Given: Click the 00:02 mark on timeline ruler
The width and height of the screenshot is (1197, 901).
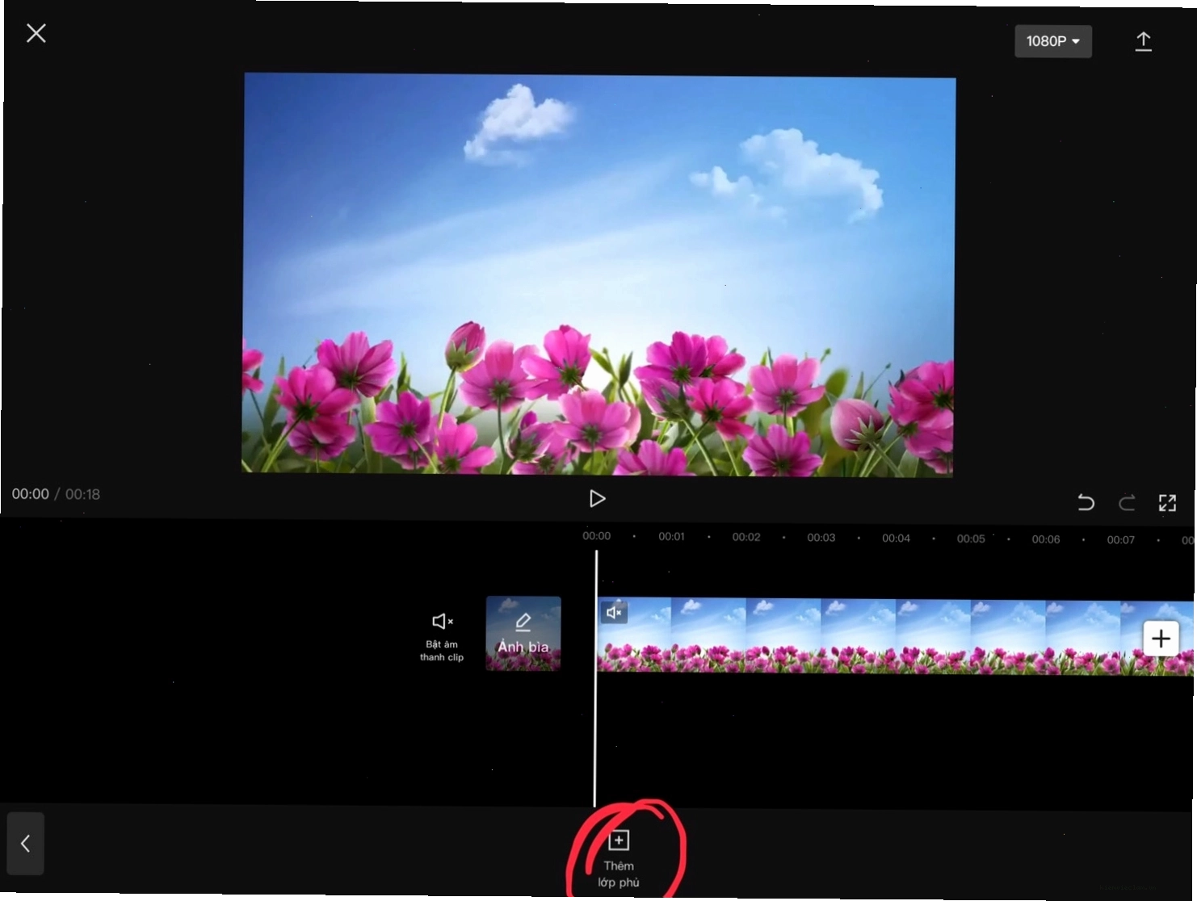Looking at the screenshot, I should tap(746, 537).
